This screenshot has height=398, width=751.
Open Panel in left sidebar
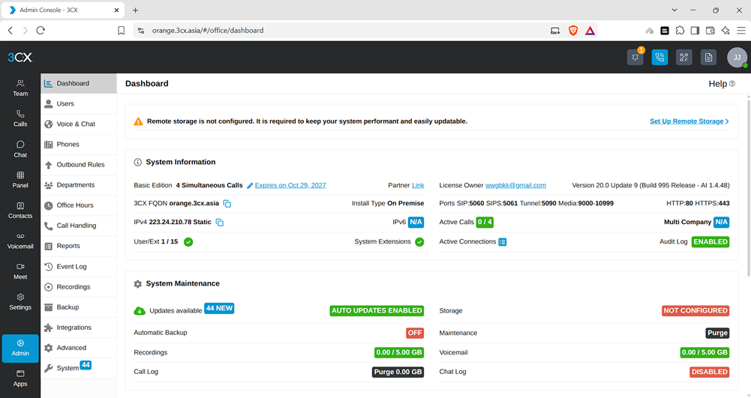point(20,180)
